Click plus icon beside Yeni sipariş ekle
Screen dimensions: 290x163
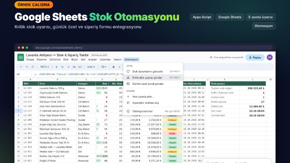point(128,96)
